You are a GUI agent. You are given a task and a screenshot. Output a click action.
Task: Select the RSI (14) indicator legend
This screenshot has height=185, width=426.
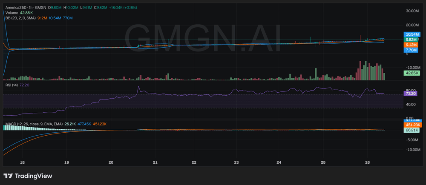(12, 85)
